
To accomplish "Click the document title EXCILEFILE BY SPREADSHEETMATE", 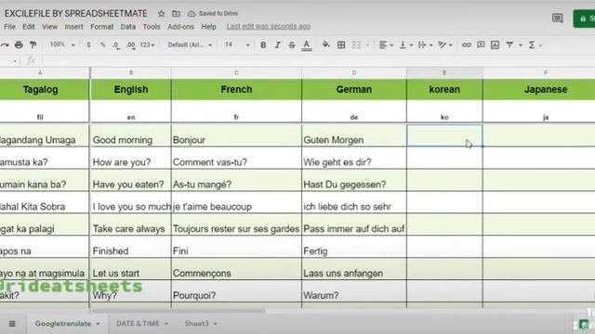I will (76, 14).
